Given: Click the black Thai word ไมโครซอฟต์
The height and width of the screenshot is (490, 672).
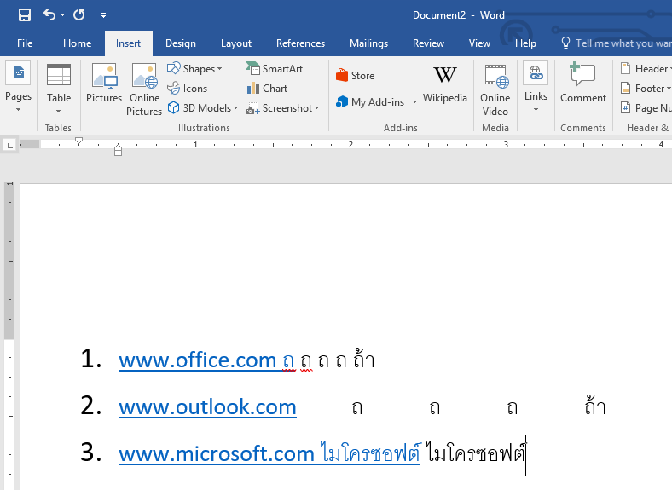Looking at the screenshot, I should pyautogui.click(x=476, y=453).
